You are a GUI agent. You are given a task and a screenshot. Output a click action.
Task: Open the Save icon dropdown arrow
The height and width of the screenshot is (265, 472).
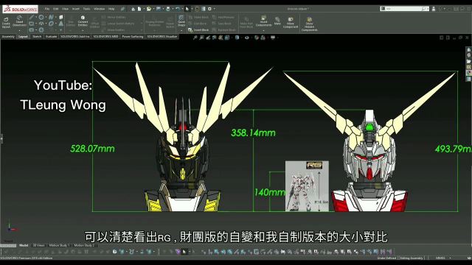point(163,9)
